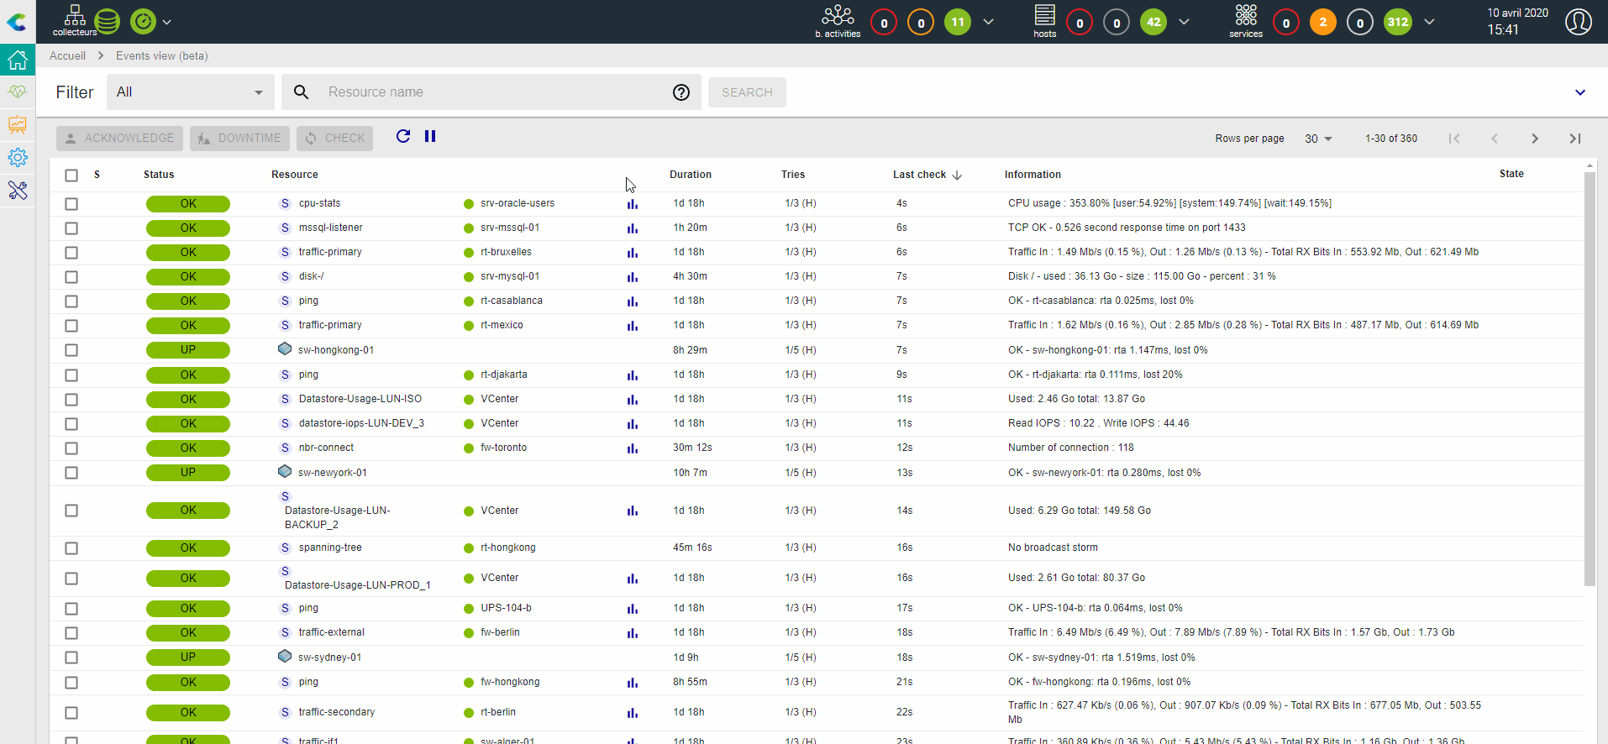Click the collecteurs pollers icon
This screenshot has width=1608, height=744.
75,21
